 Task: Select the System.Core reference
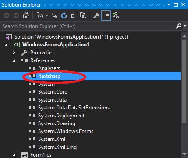(x=53, y=92)
